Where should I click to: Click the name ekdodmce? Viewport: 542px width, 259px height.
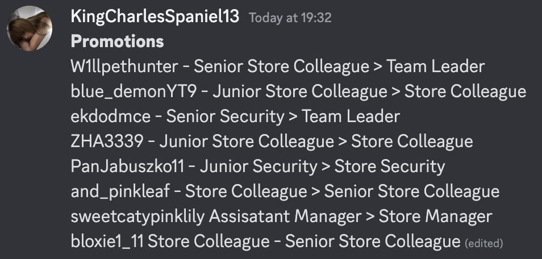(111, 117)
